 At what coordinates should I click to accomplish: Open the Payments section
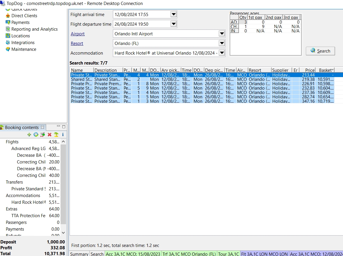tap(20, 22)
